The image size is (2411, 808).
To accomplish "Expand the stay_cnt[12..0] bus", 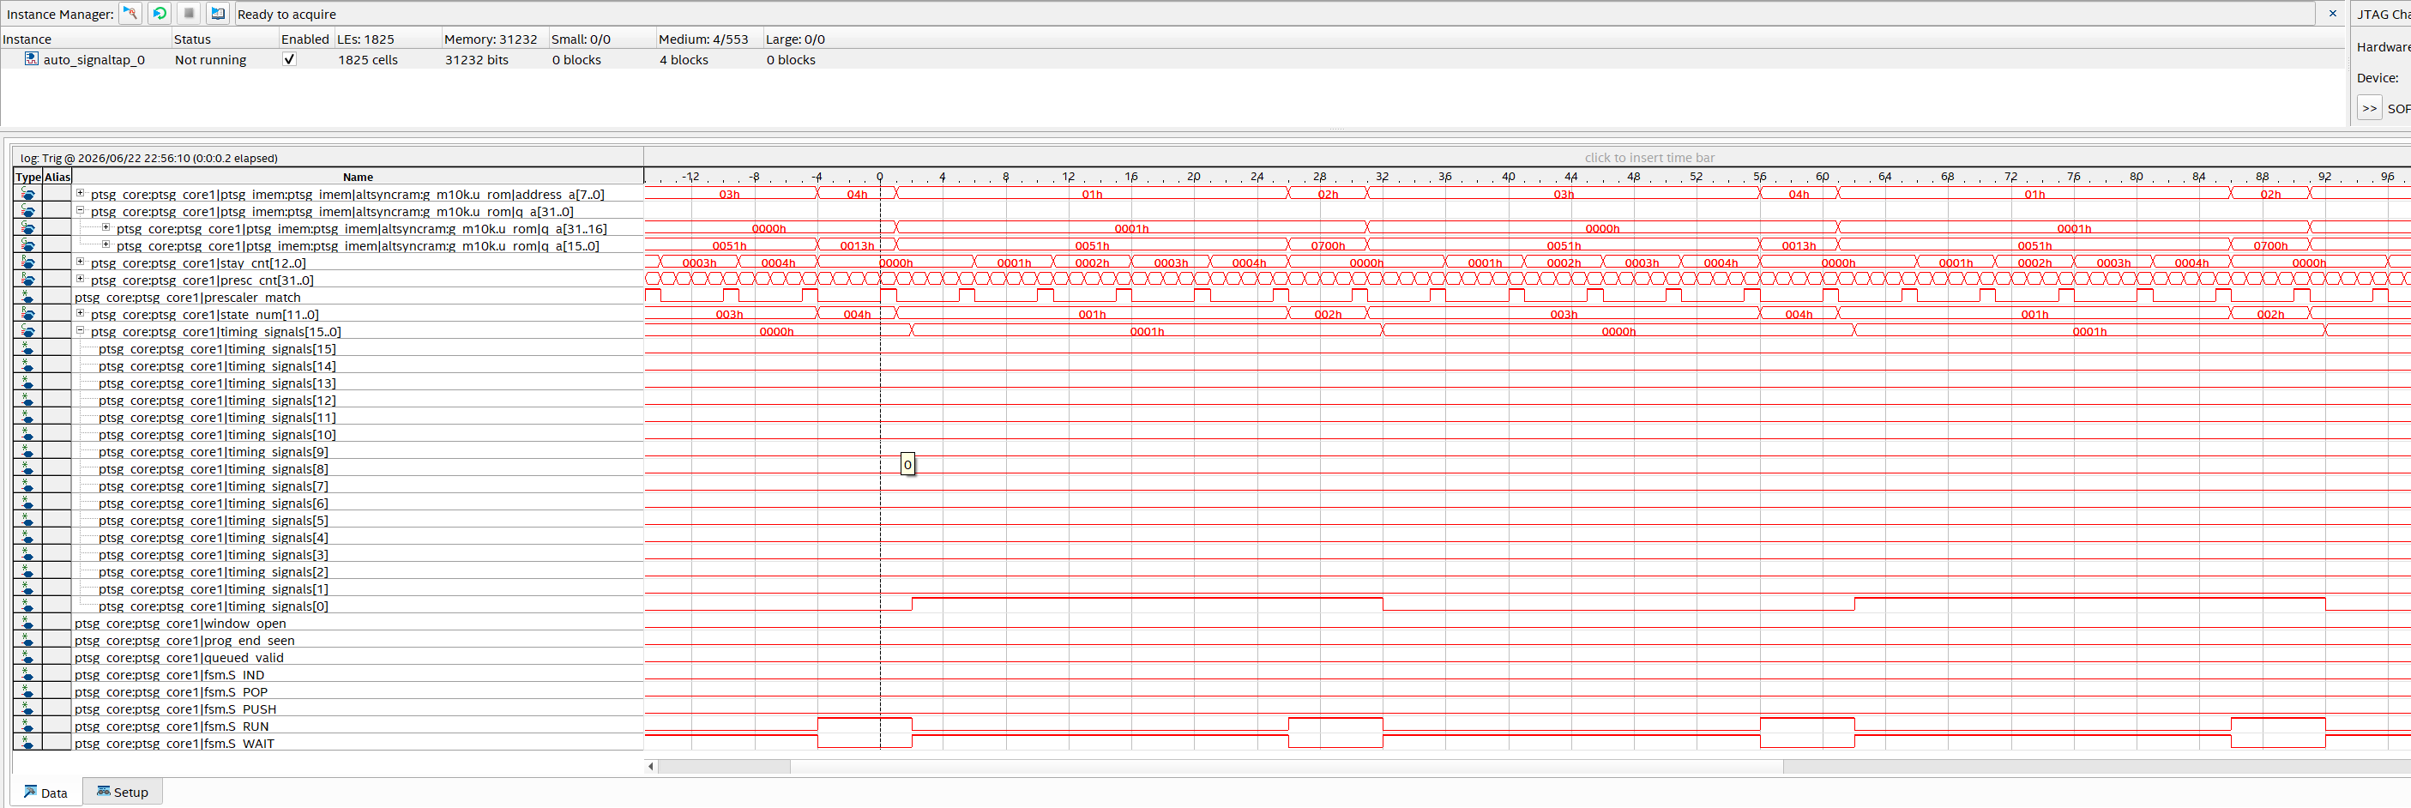I will (81, 262).
